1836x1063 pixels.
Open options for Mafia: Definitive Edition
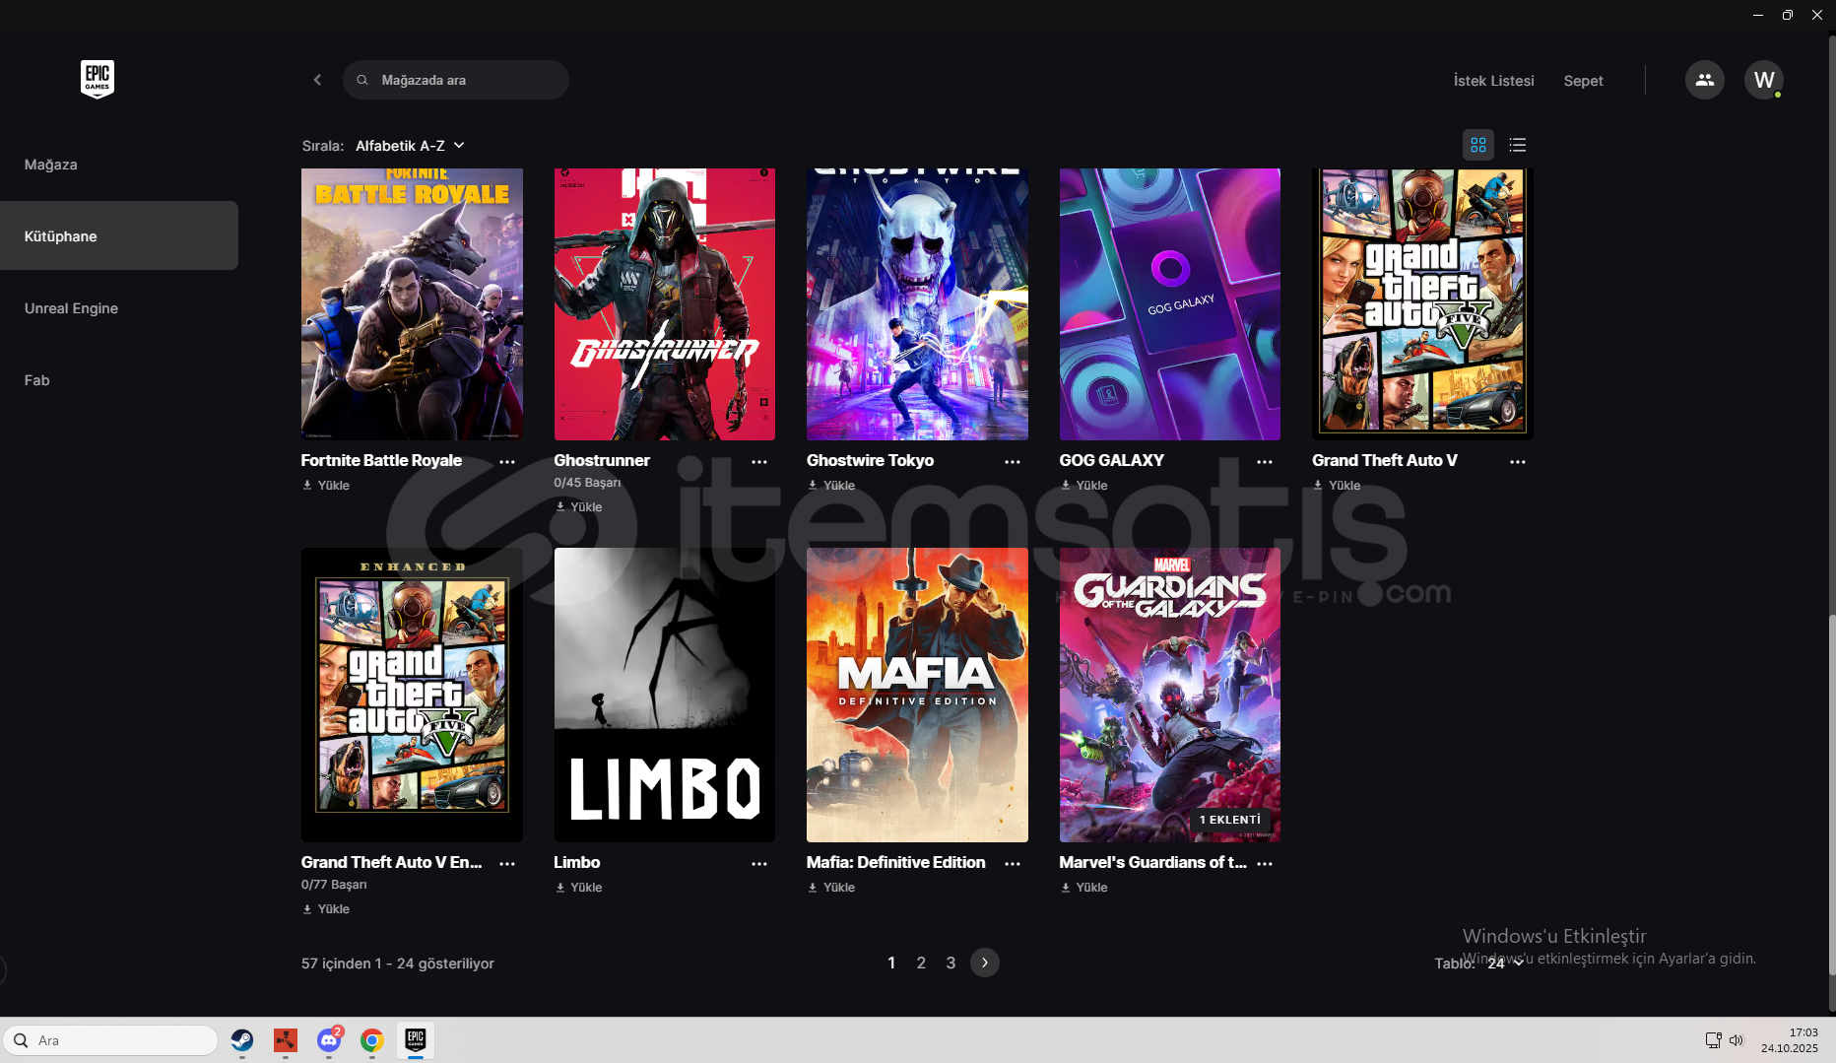point(1013,863)
